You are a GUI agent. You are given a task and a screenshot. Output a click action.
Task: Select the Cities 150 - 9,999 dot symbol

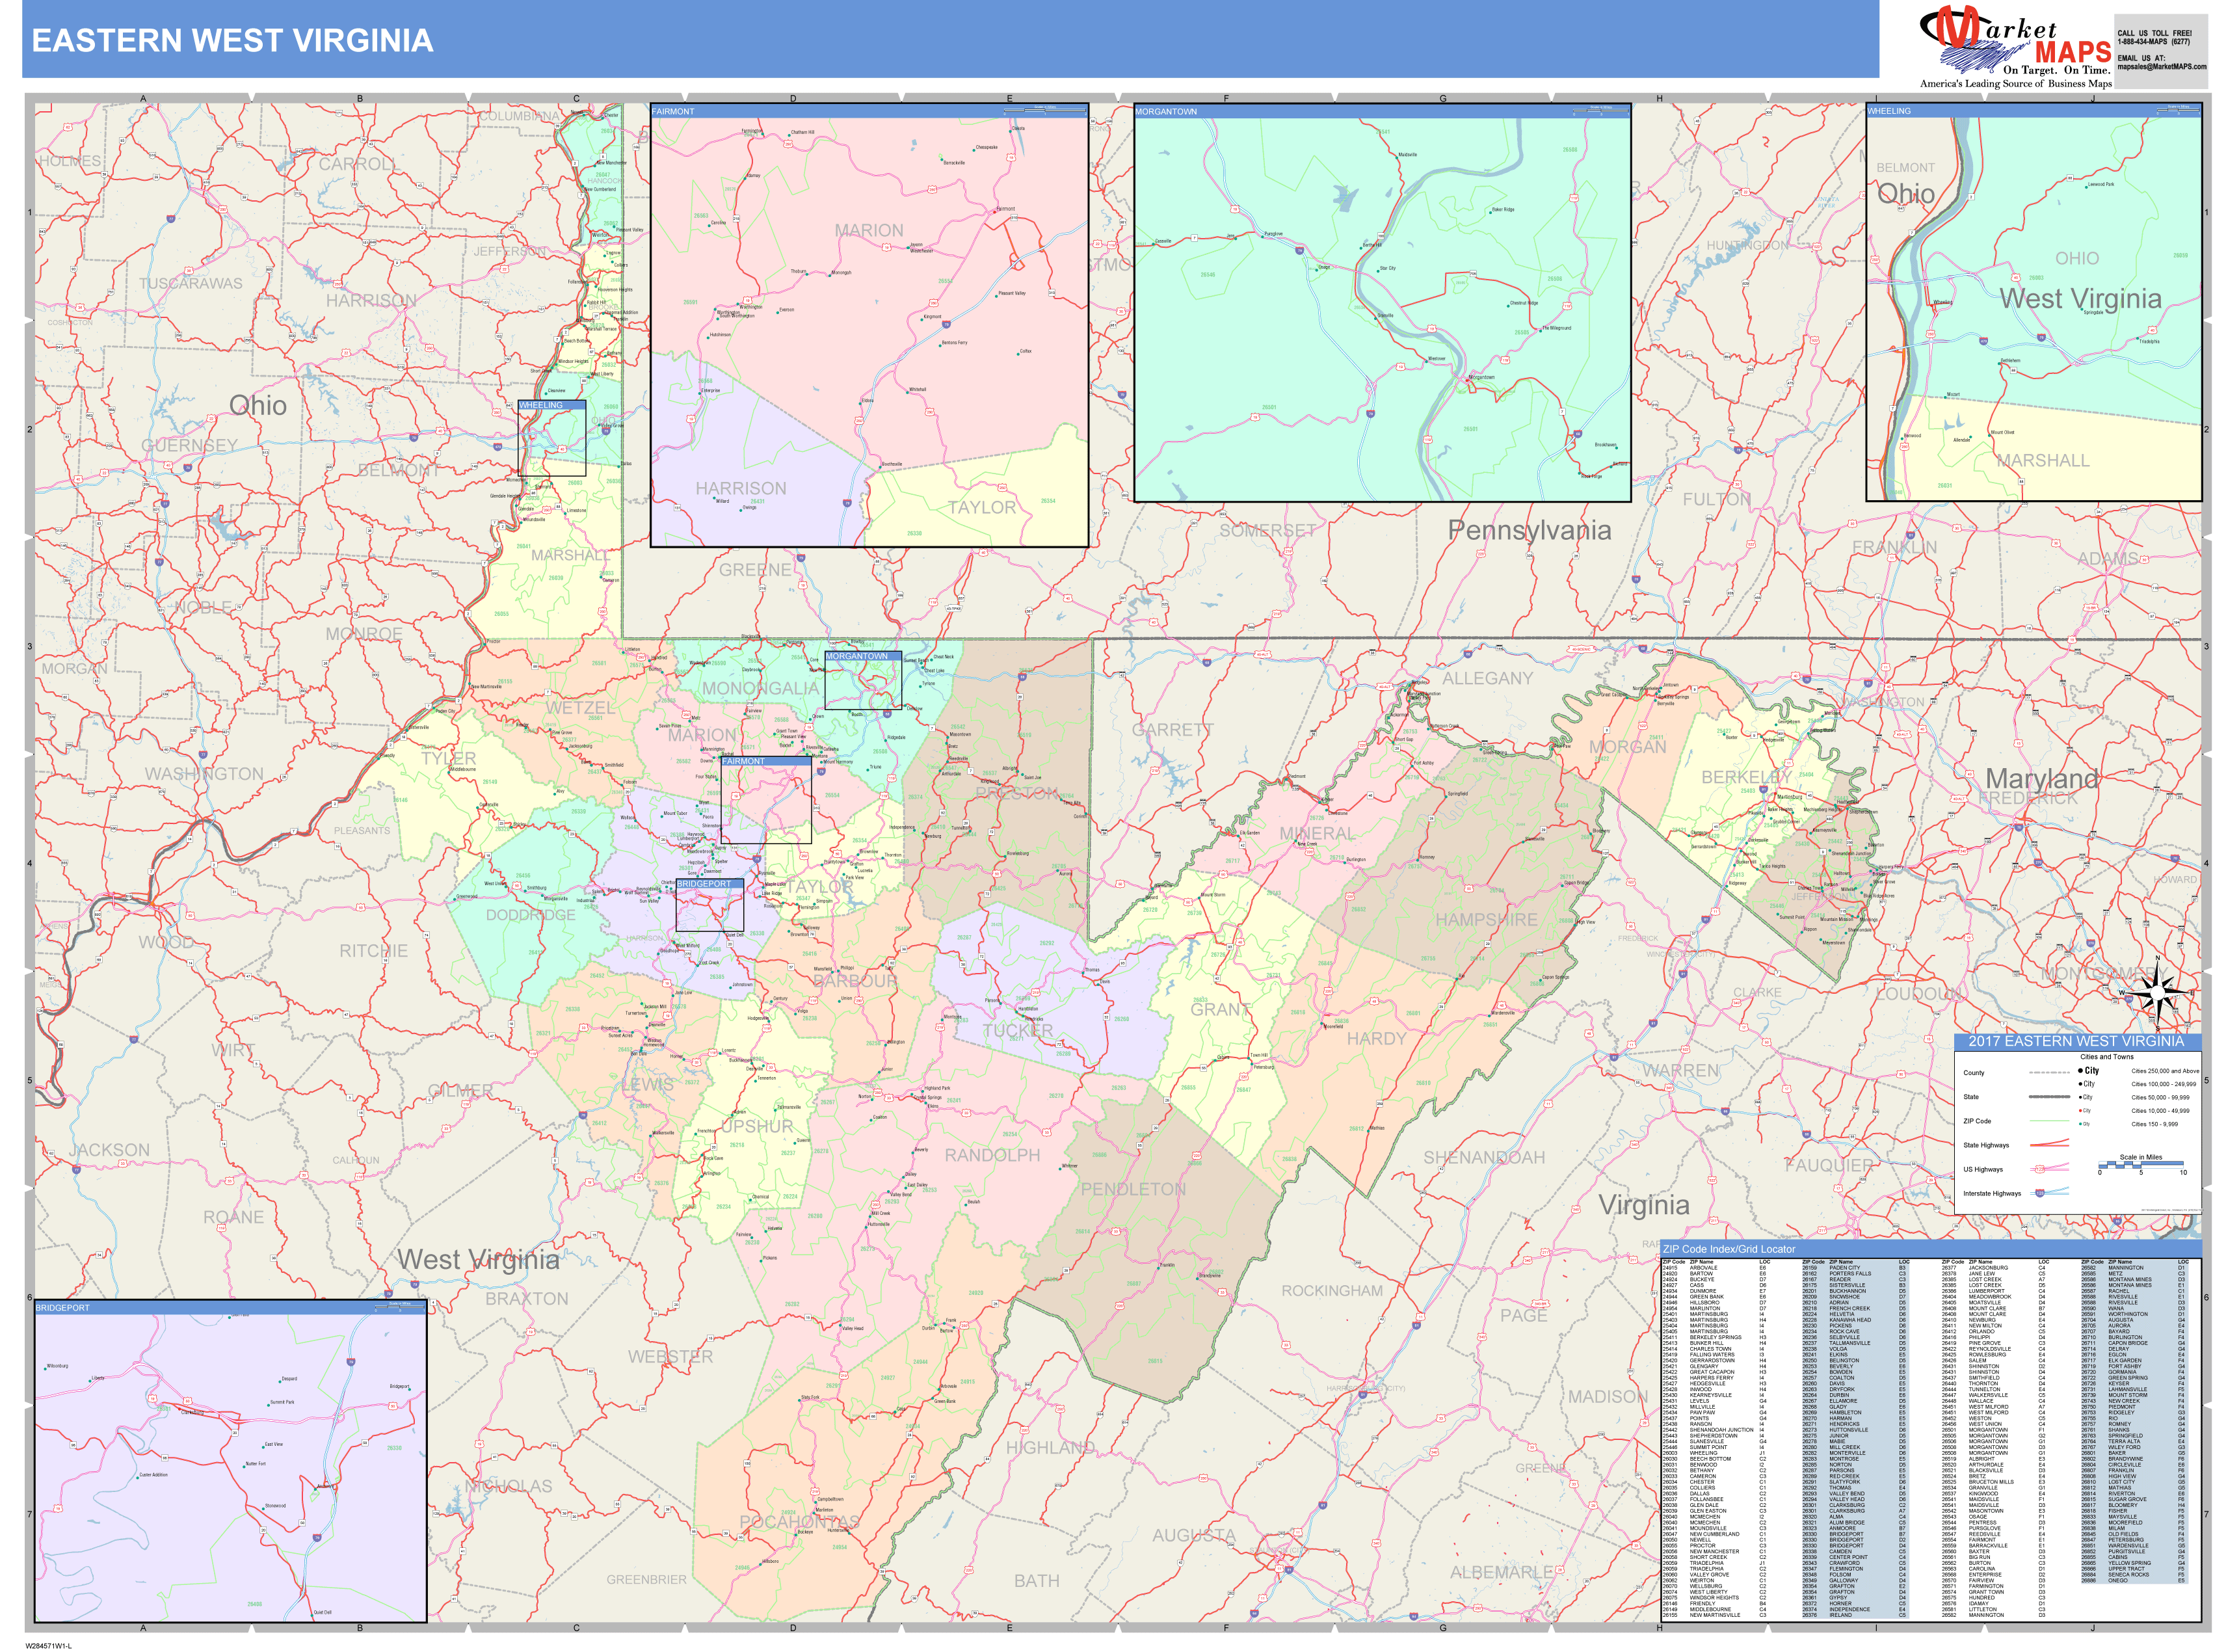(x=2081, y=1124)
